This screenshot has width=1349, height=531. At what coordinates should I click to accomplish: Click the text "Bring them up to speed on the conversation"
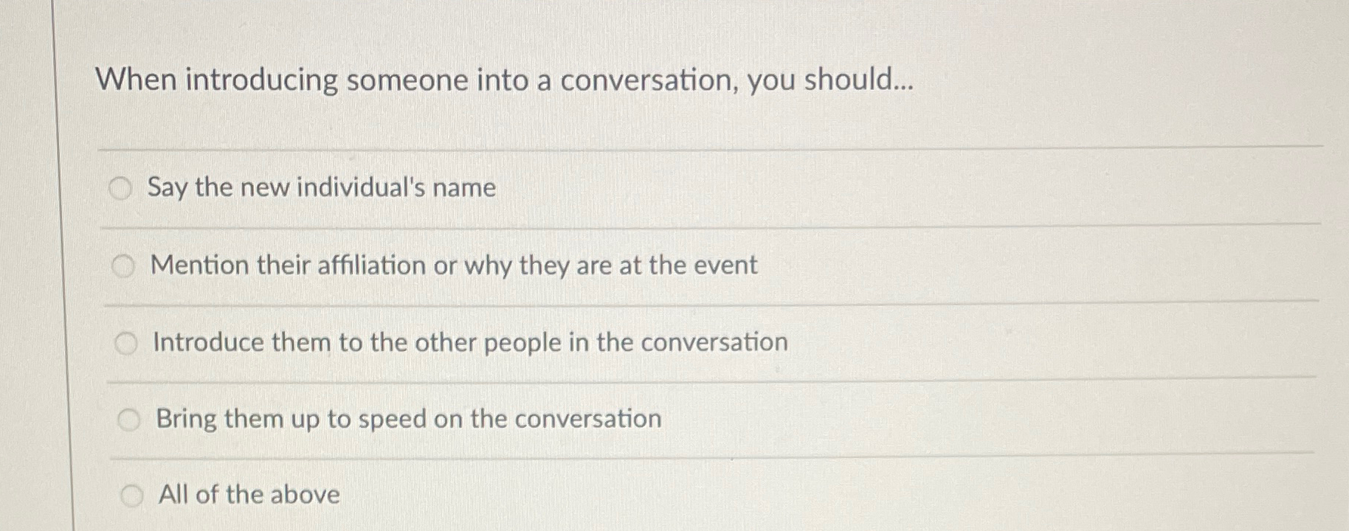tap(407, 419)
